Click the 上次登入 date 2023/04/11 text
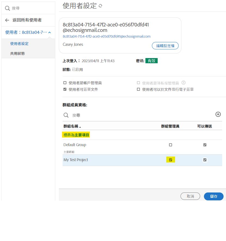226x241 pixels. coord(98,61)
